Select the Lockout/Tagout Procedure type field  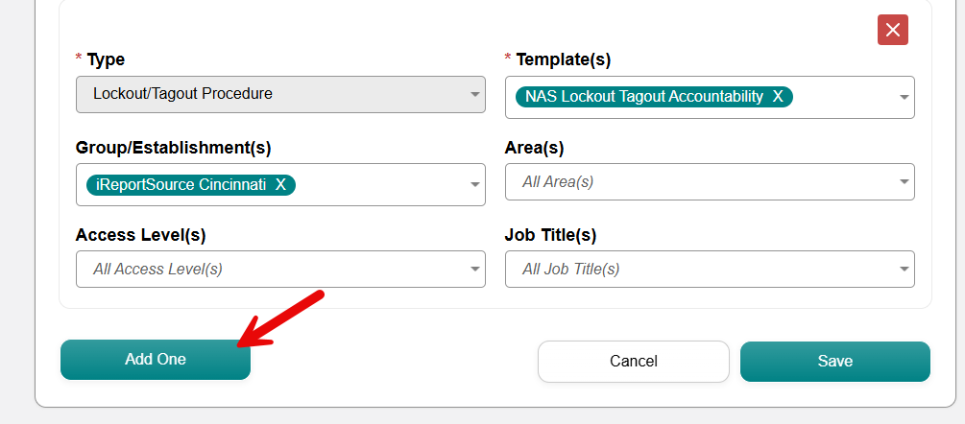pyautogui.click(x=280, y=95)
